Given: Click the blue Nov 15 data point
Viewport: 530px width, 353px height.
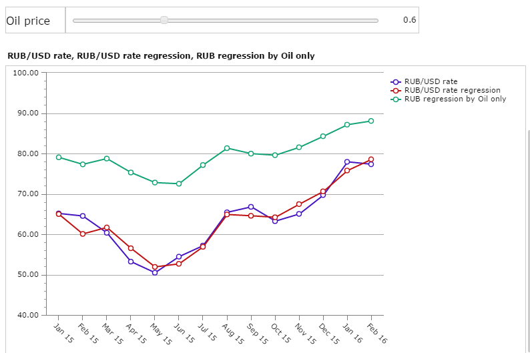Looking at the screenshot, I should coord(299,214).
